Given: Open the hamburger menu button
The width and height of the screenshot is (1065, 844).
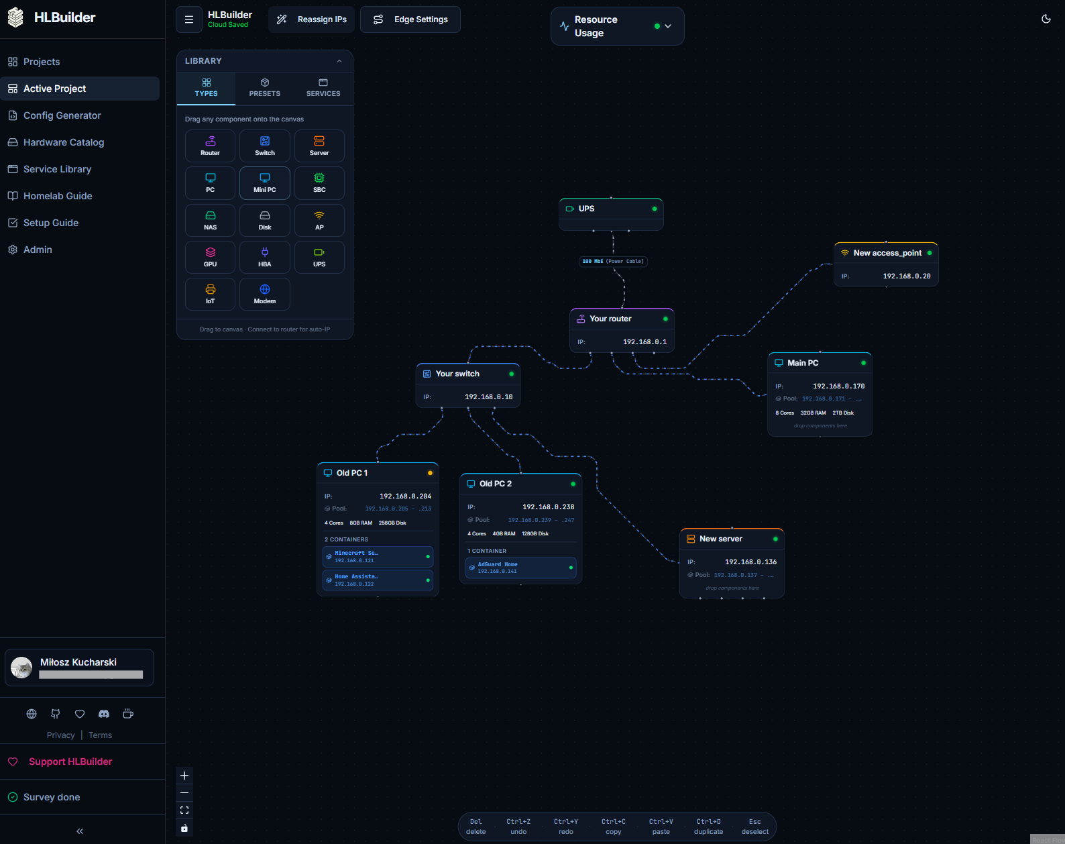Looking at the screenshot, I should [x=189, y=19].
